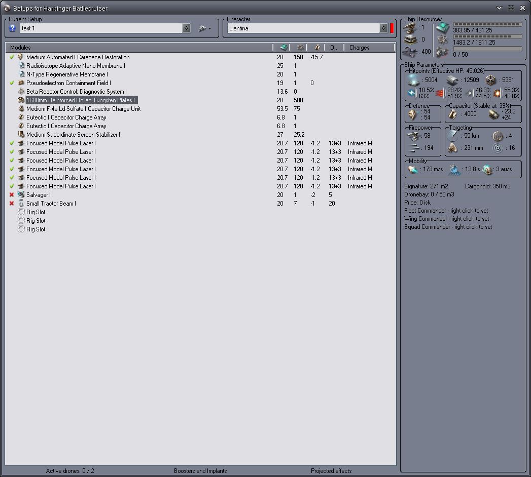Click the red character skills indicator swatch
531x477 pixels.
coord(392,28)
